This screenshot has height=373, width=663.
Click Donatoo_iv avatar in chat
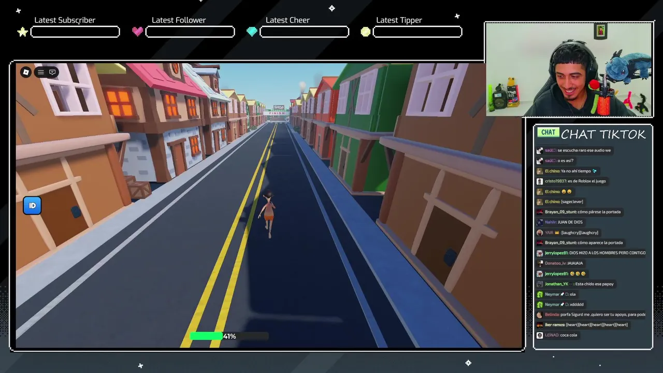click(540, 263)
